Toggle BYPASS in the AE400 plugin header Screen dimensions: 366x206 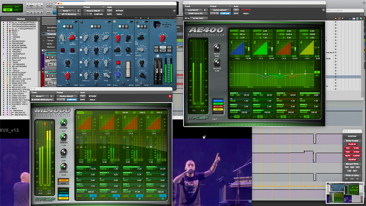pos(246,10)
